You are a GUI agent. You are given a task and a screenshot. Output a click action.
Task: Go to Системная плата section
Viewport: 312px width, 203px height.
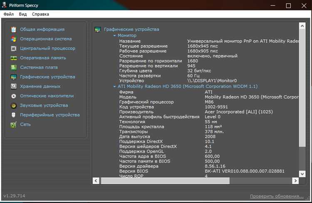[x=39, y=68]
